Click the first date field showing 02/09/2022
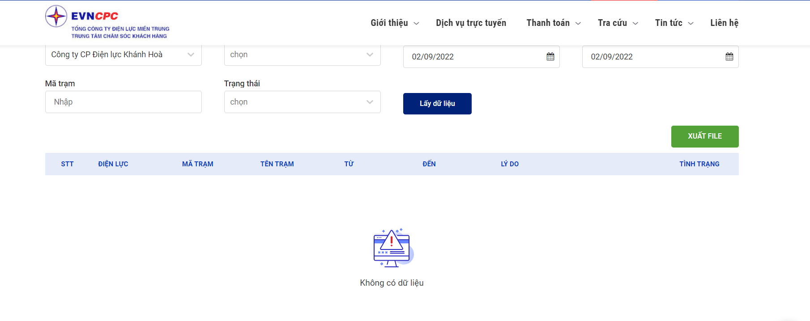The image size is (810, 321). [x=474, y=57]
